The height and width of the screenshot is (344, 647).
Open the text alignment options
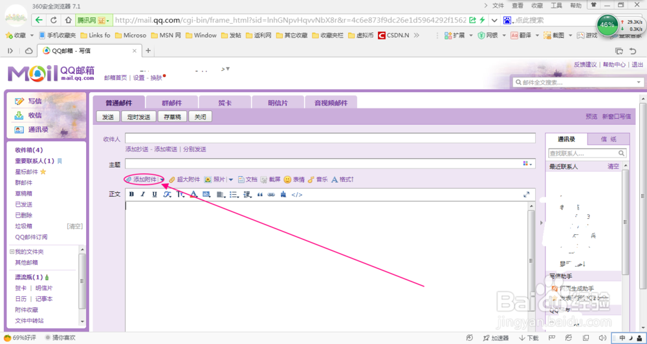[x=221, y=195]
